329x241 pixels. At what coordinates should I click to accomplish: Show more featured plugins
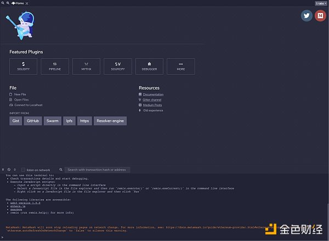tap(180, 66)
